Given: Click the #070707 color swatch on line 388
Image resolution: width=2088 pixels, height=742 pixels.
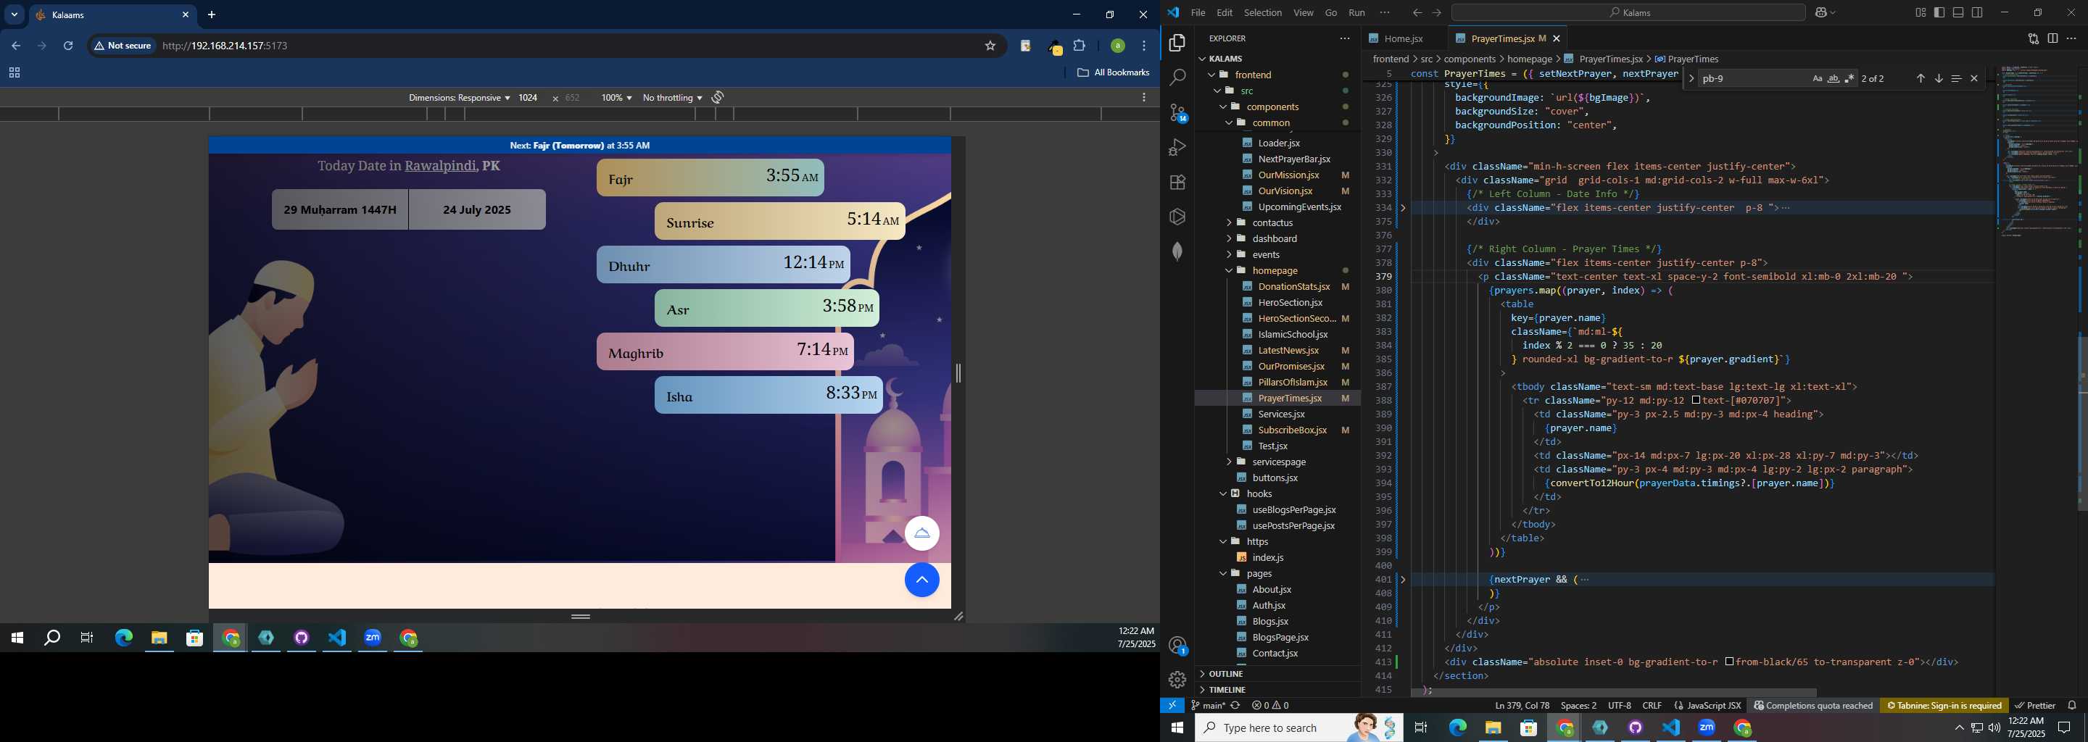Looking at the screenshot, I should pyautogui.click(x=1696, y=400).
